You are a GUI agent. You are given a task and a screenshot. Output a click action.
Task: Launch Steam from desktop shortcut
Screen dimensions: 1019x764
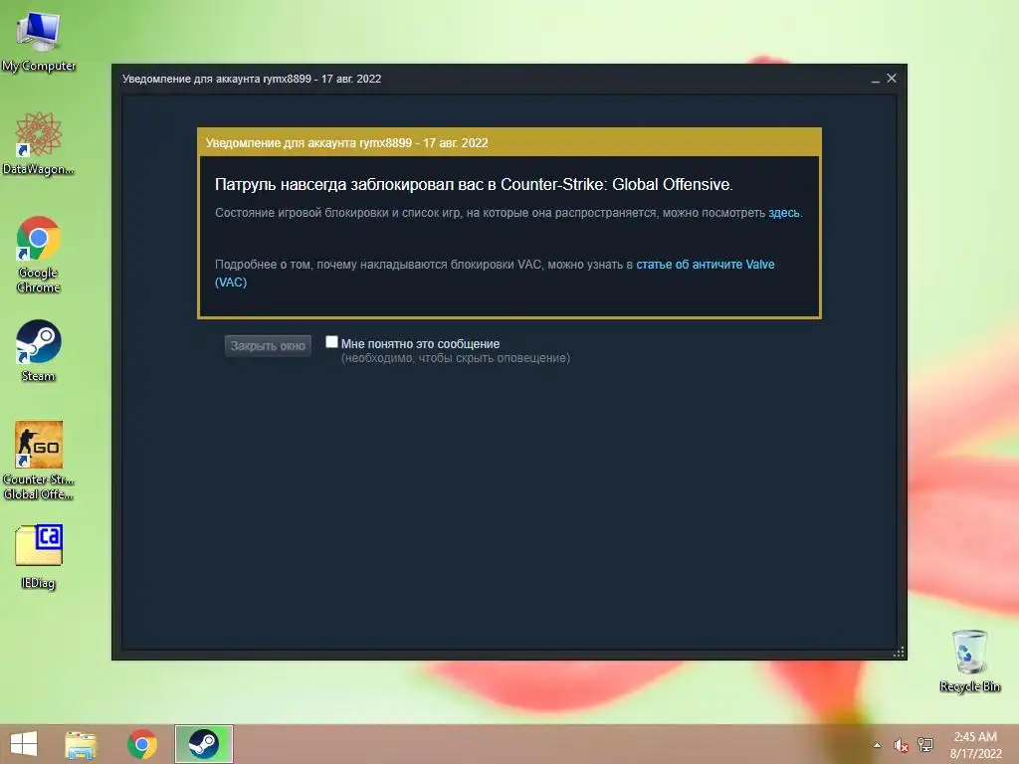tap(39, 349)
